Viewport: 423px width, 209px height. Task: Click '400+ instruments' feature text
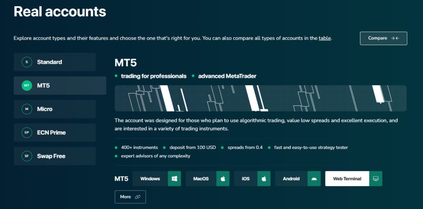[140, 147]
